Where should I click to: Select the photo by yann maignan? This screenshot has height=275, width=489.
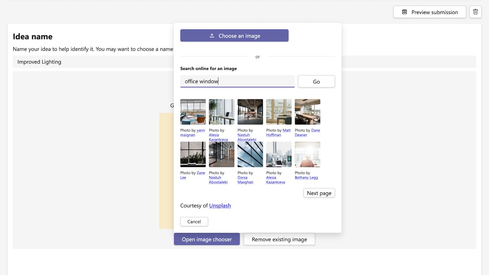coord(193,112)
